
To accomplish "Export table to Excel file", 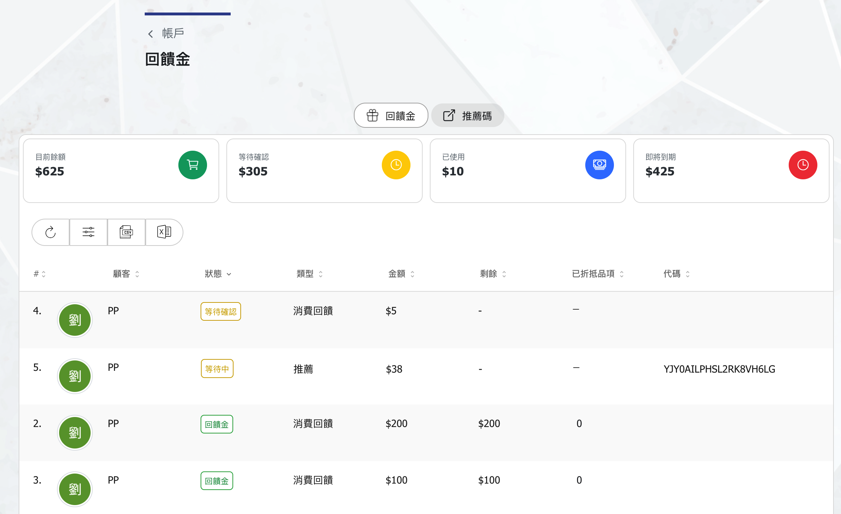I will tap(164, 232).
